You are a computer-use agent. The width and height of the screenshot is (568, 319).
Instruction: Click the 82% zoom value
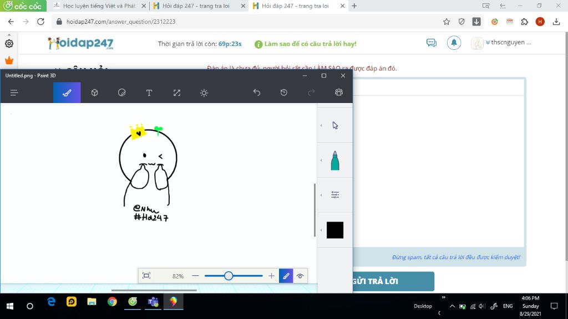(x=178, y=276)
